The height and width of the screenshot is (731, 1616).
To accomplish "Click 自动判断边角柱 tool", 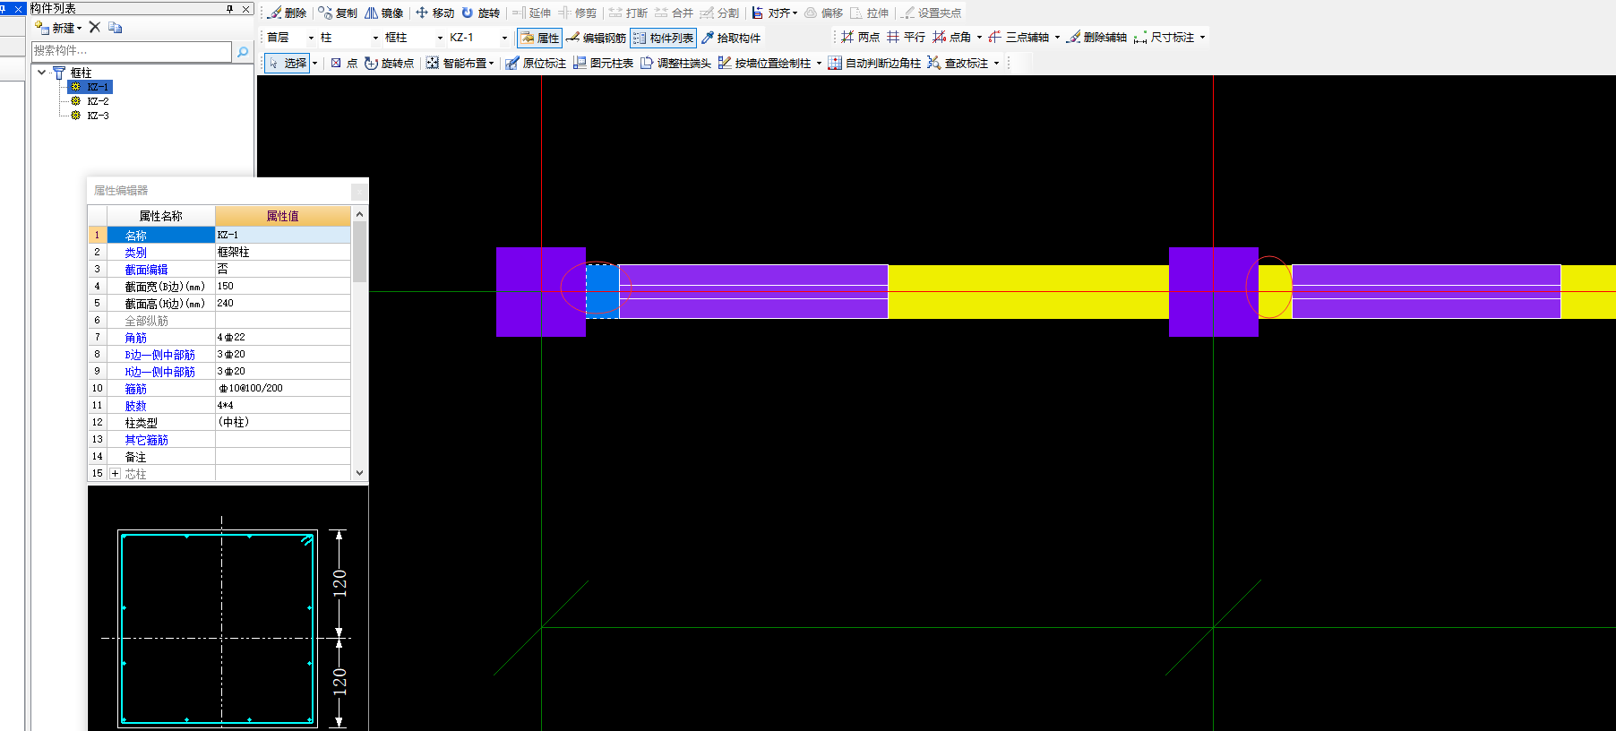I will [874, 63].
